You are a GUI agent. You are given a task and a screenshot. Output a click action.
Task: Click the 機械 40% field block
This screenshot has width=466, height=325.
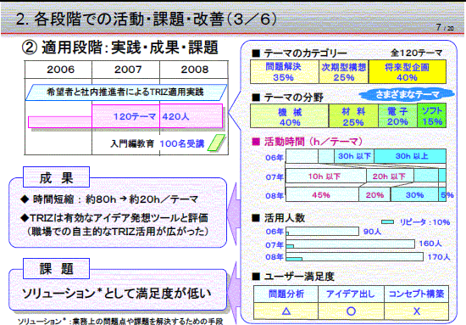(290, 115)
